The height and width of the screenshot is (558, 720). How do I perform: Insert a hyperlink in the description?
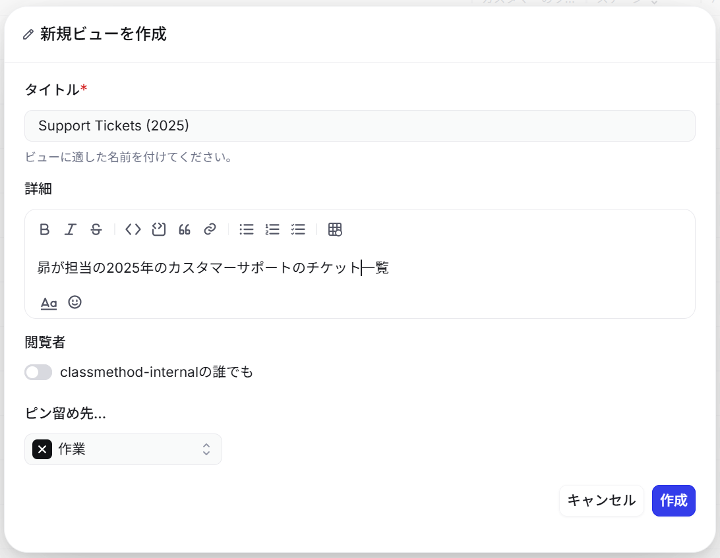click(x=210, y=229)
